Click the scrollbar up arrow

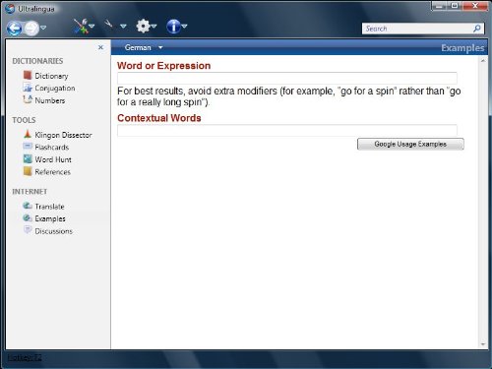click(x=483, y=61)
